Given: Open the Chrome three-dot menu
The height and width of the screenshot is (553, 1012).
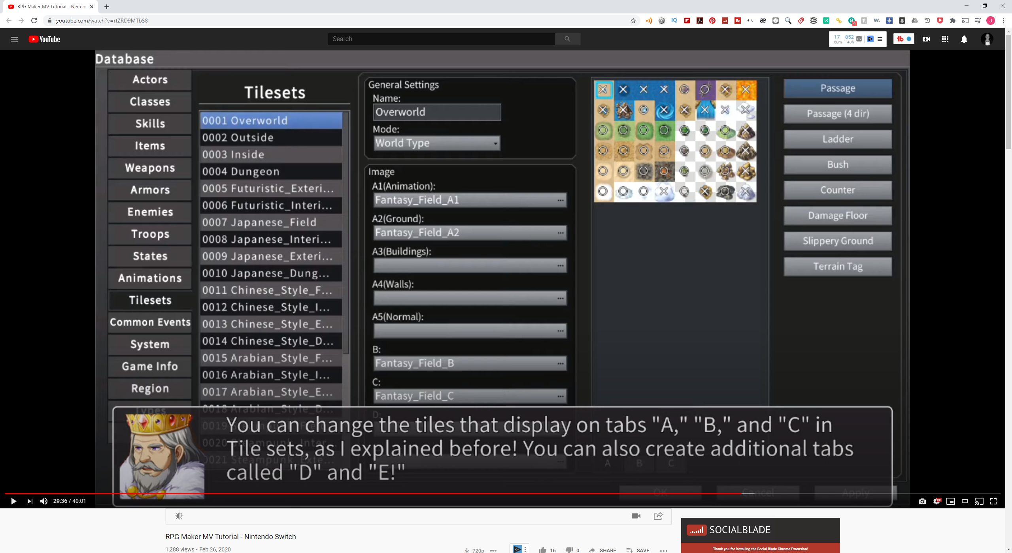Looking at the screenshot, I should tap(1003, 21).
